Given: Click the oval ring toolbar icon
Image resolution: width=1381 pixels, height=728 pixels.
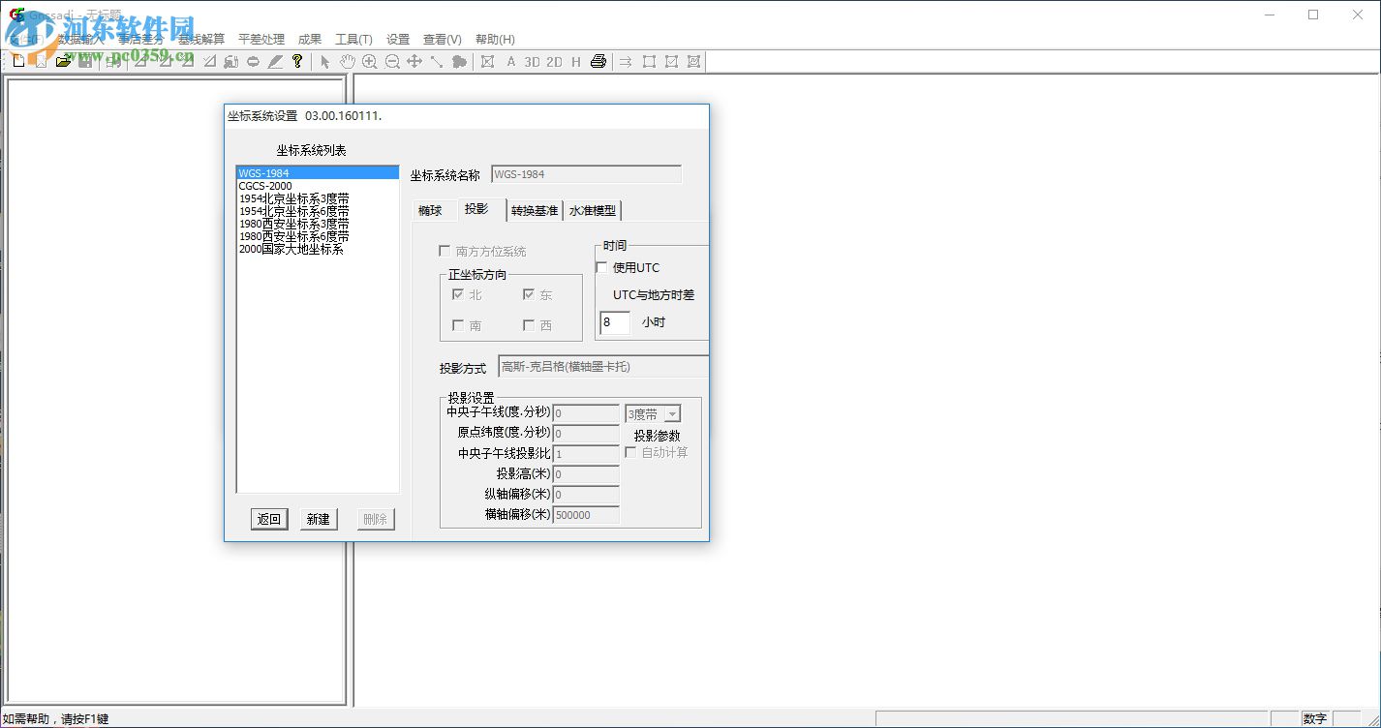Looking at the screenshot, I should click(x=253, y=61).
